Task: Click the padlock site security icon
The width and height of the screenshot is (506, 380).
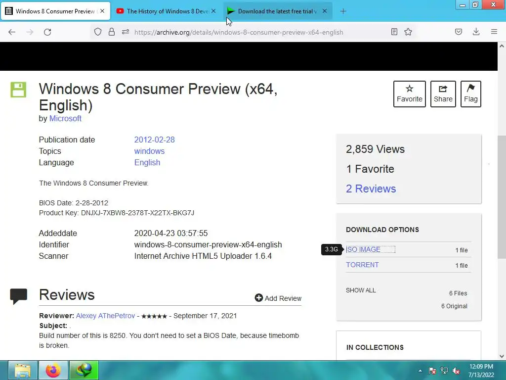Action: click(x=112, y=32)
